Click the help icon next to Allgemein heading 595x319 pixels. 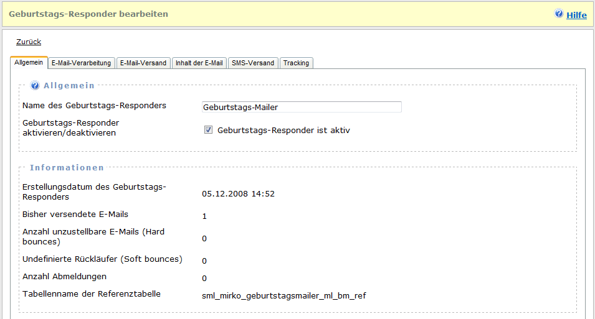(x=35, y=85)
